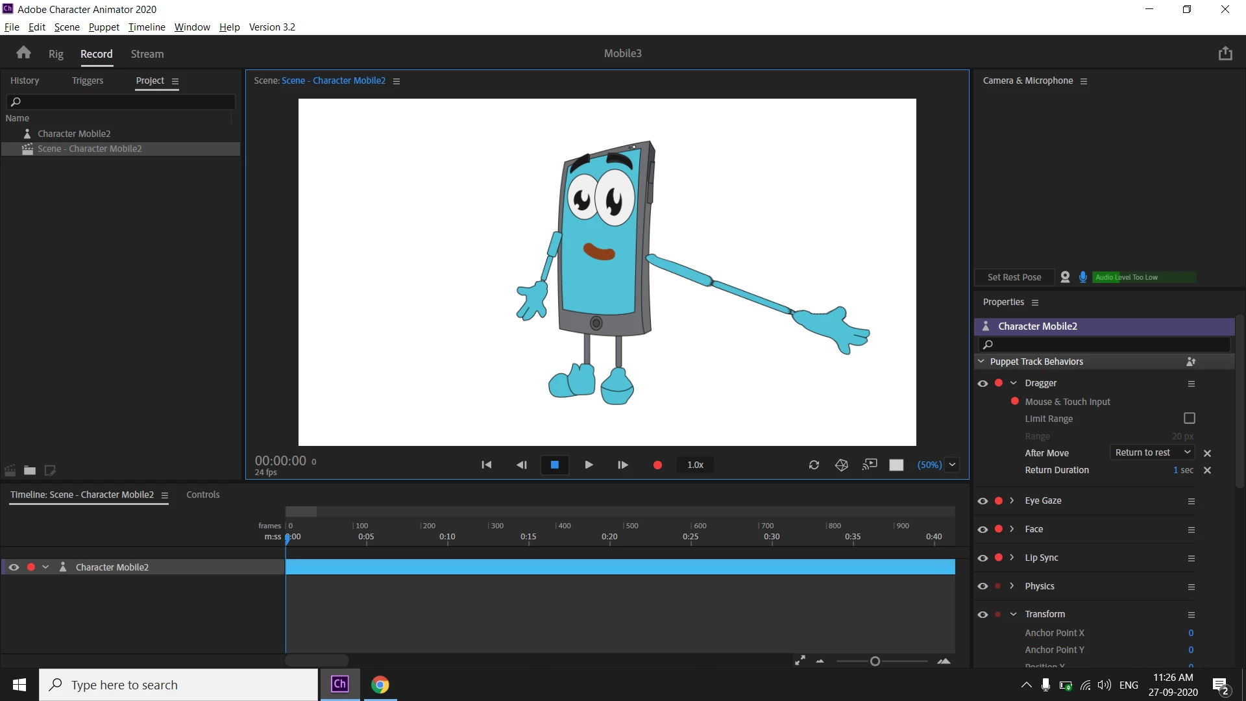The width and height of the screenshot is (1246, 701).
Task: Click the share export icon at top right
Action: [1225, 53]
